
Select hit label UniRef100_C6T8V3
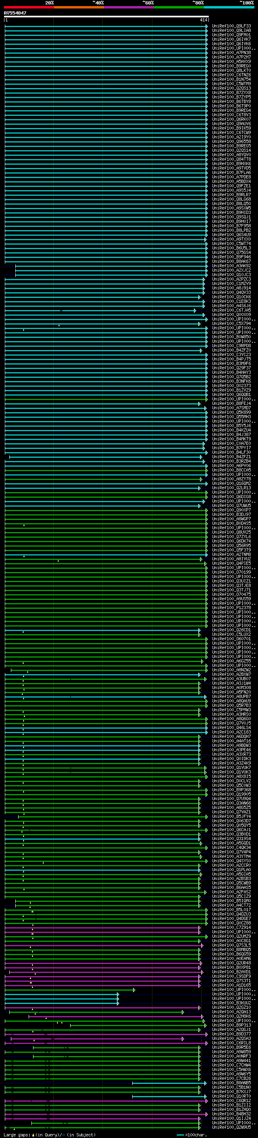coord(231,115)
